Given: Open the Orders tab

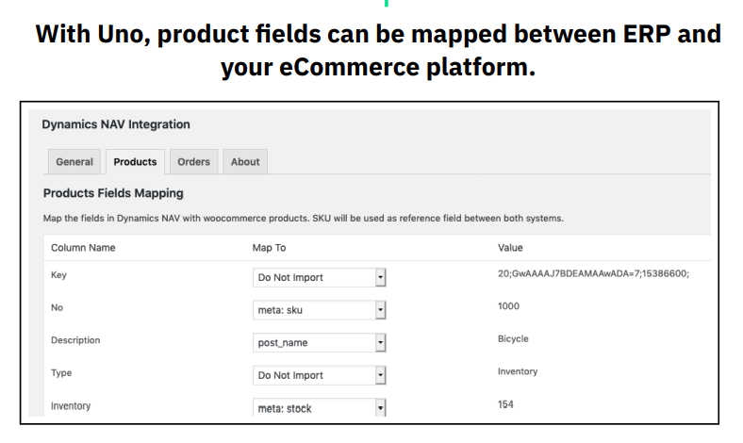Looking at the screenshot, I should pos(193,162).
